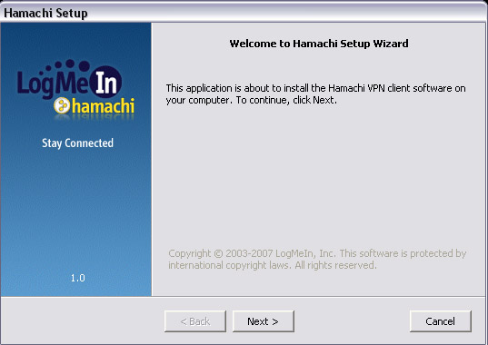This screenshot has width=488, height=345.
Task: Click the disabled < Back button
Action: pos(195,321)
